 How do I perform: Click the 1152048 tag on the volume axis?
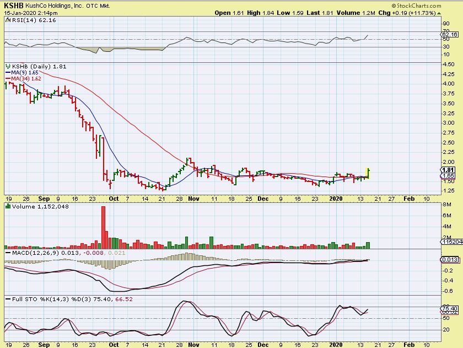tap(453, 242)
